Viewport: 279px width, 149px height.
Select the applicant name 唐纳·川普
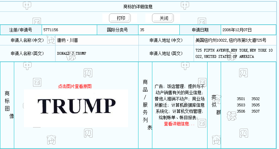click(x=68, y=40)
